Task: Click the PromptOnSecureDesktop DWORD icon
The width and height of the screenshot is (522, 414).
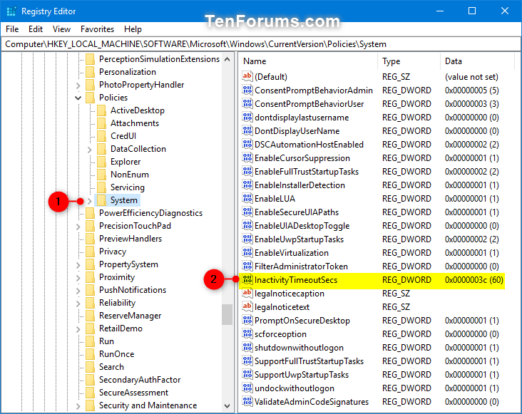Action: point(247,320)
